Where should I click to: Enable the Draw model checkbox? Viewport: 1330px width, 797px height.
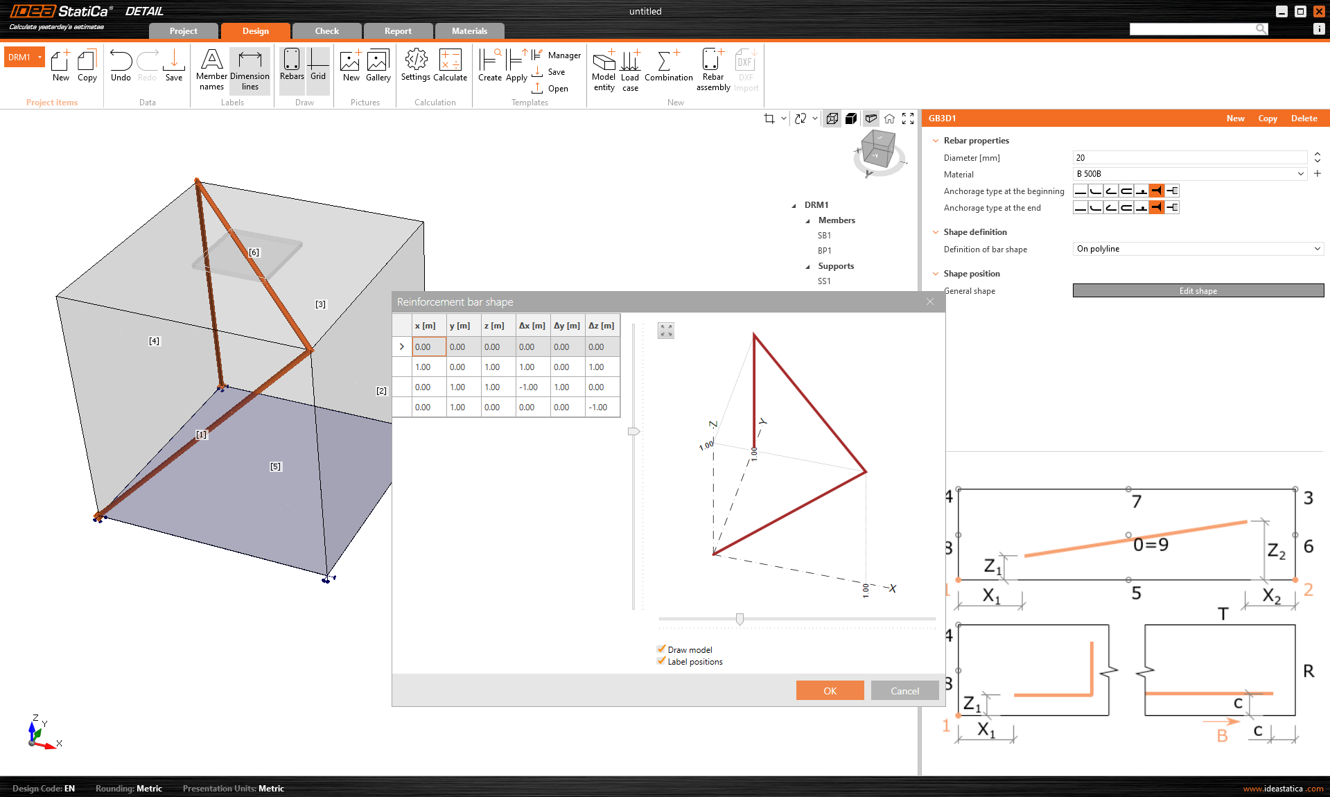[661, 649]
